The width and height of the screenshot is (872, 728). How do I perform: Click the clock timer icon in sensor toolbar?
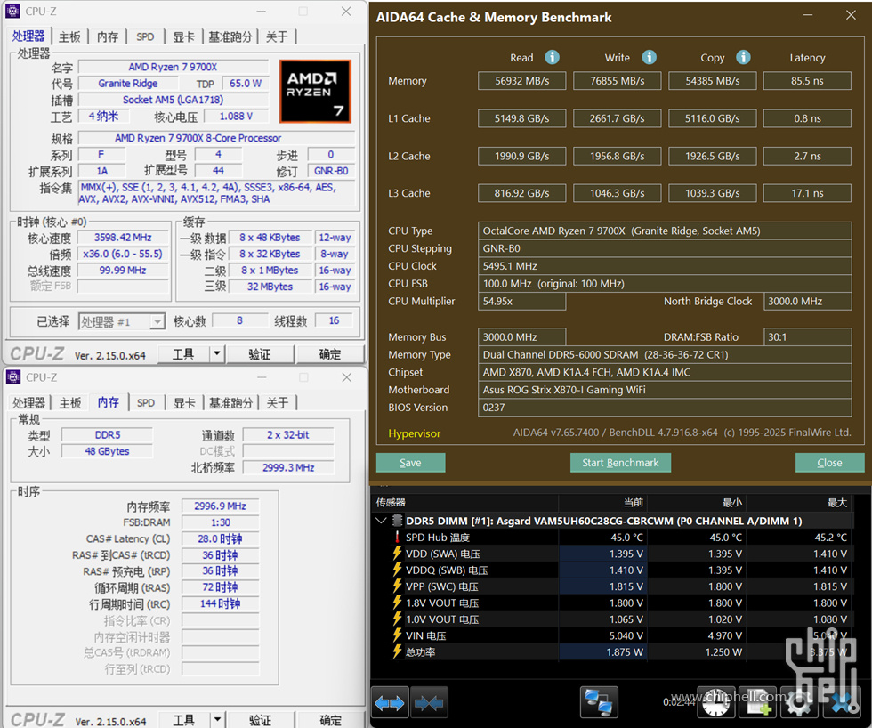click(717, 703)
